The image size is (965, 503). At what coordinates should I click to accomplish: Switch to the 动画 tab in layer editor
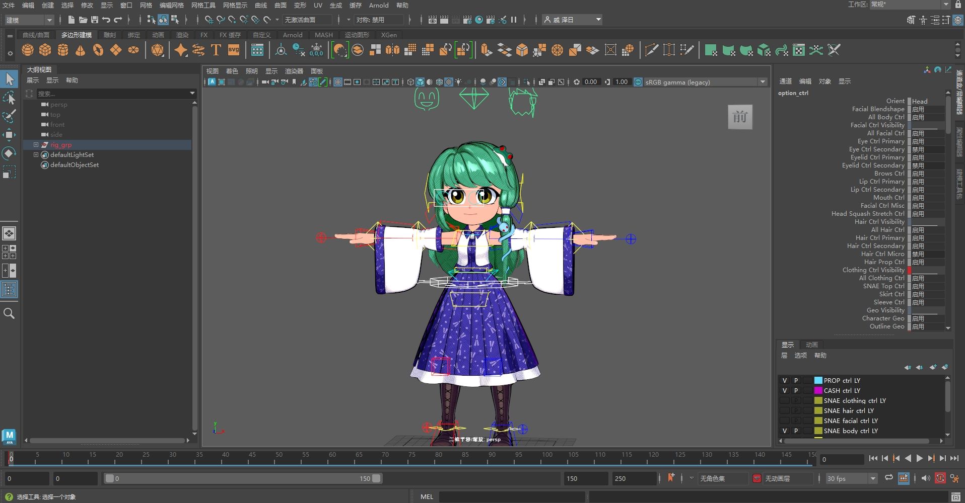pyautogui.click(x=811, y=345)
